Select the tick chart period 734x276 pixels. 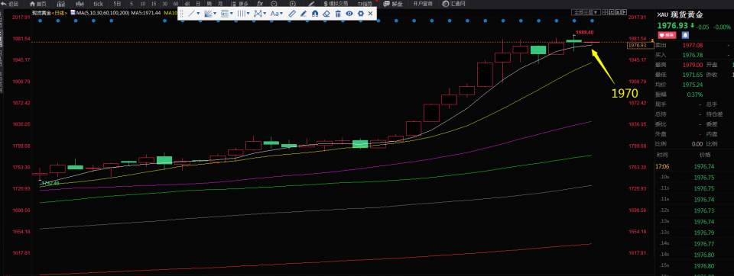point(99,4)
